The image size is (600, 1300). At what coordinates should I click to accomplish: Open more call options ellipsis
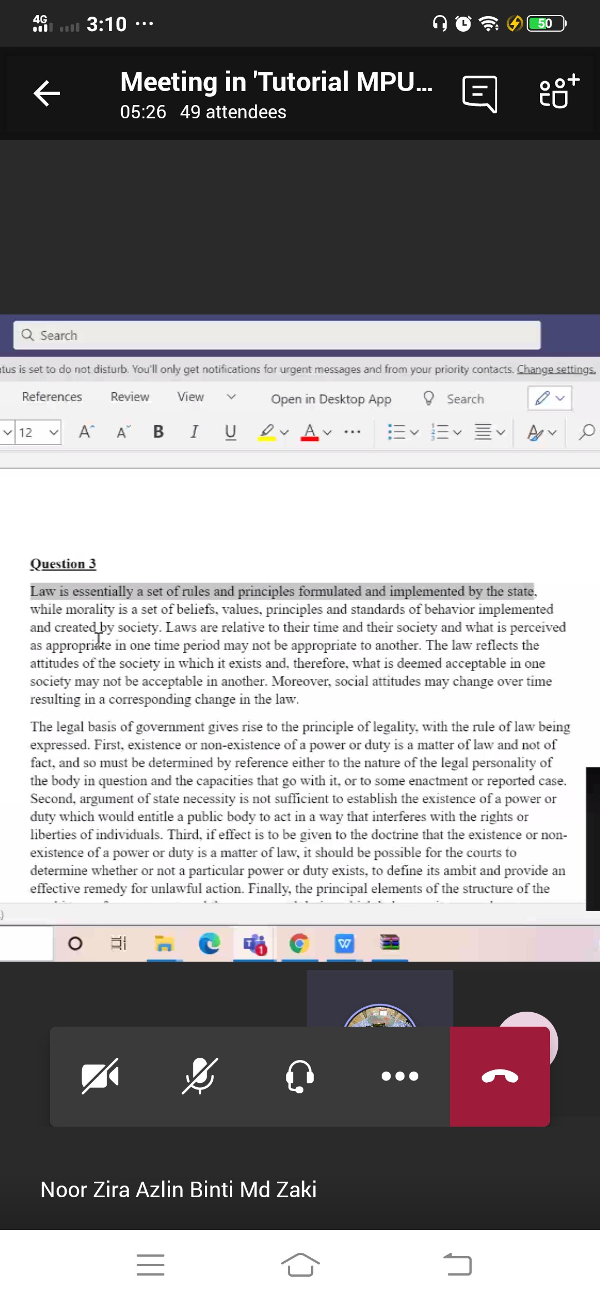point(400,1076)
